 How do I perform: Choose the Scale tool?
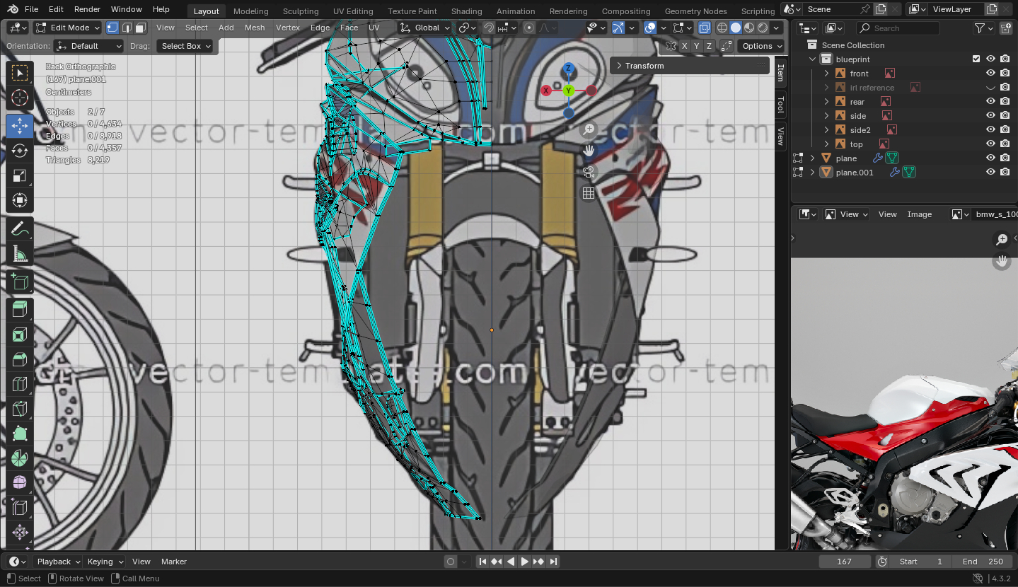tap(20, 175)
